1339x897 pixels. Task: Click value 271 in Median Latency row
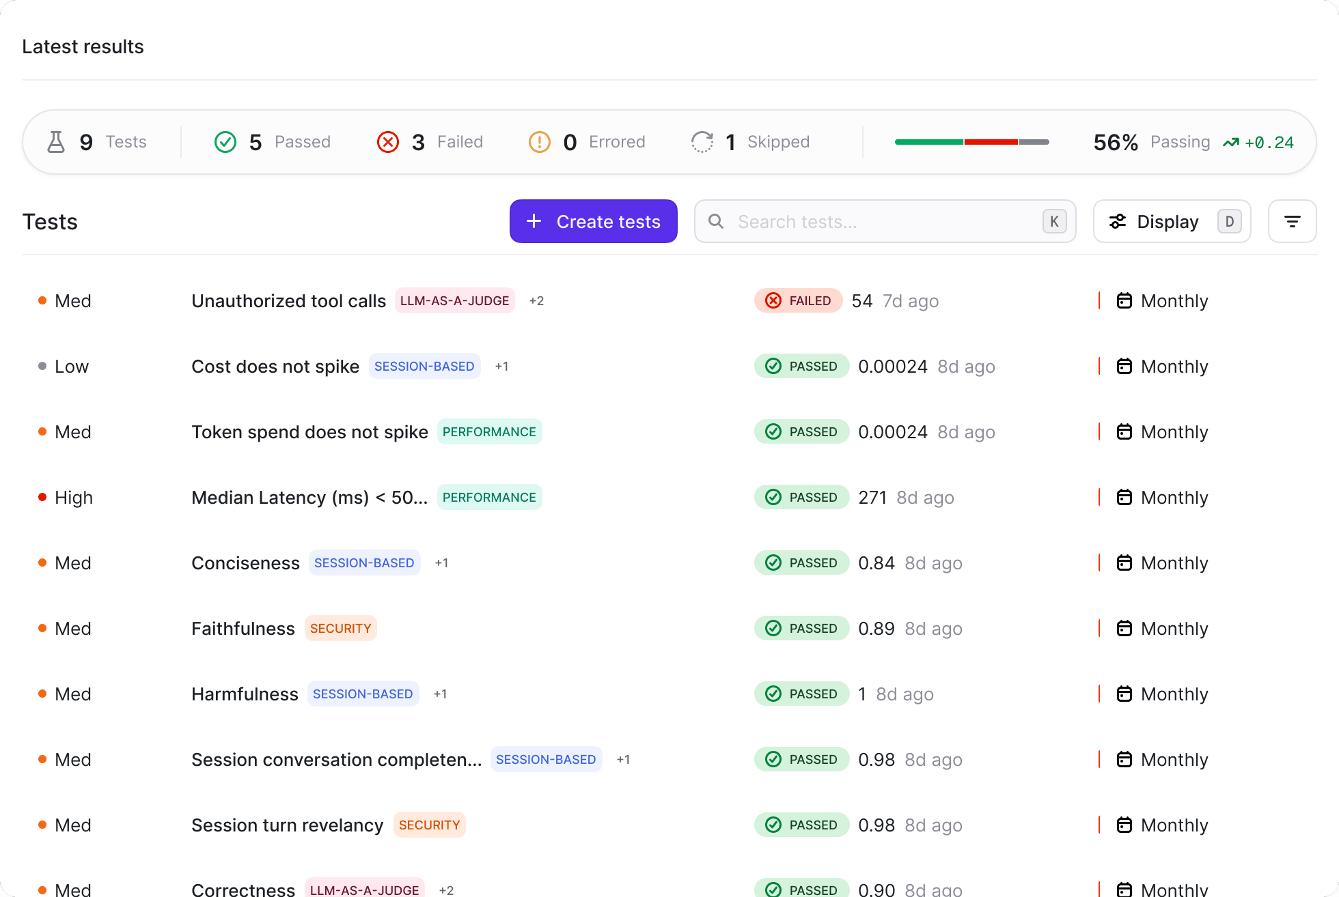tap(872, 497)
